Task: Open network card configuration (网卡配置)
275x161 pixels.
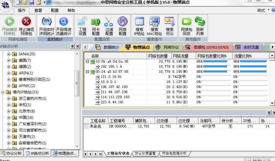Action: [x=96, y=26]
